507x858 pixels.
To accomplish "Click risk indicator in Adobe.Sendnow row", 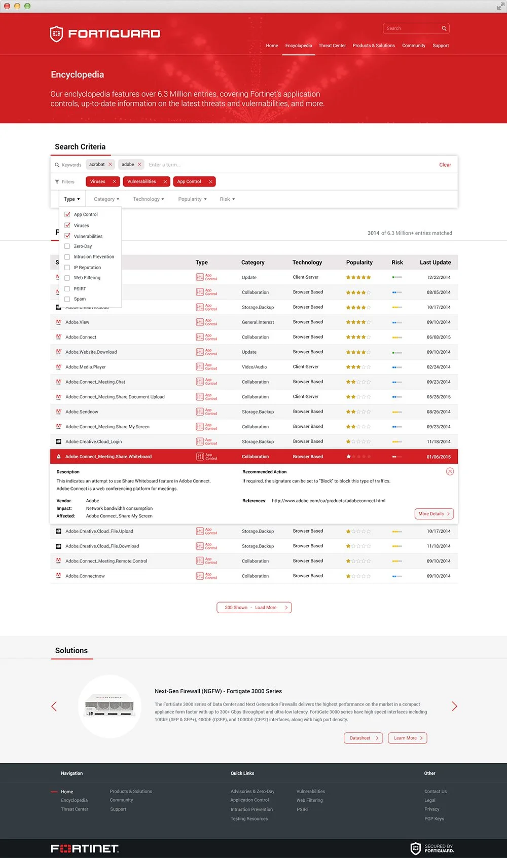I will click(x=397, y=412).
